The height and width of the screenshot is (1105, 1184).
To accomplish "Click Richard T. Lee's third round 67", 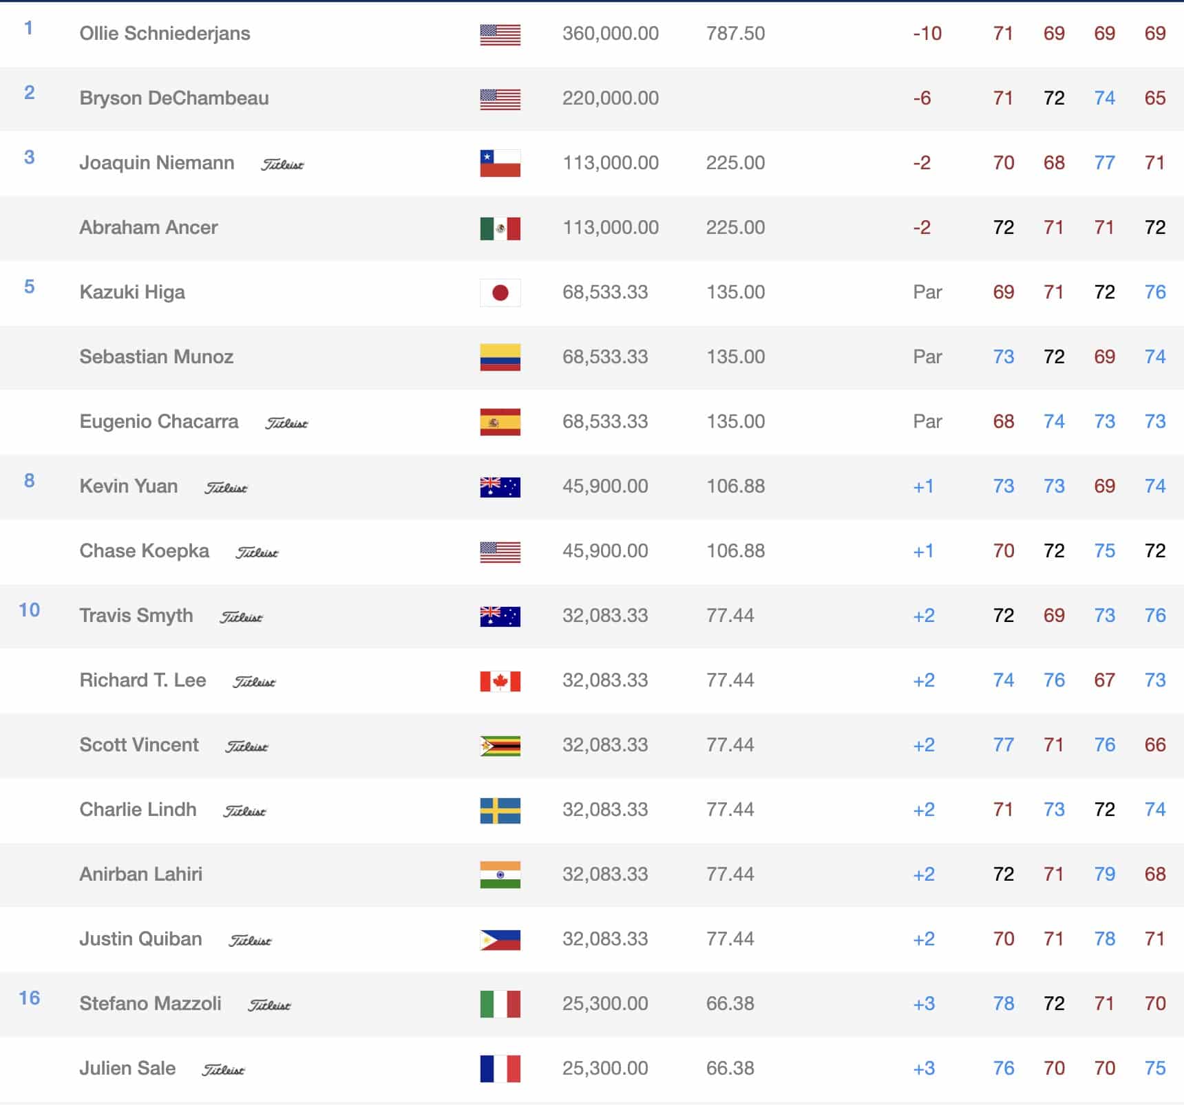I will pyautogui.click(x=1104, y=680).
